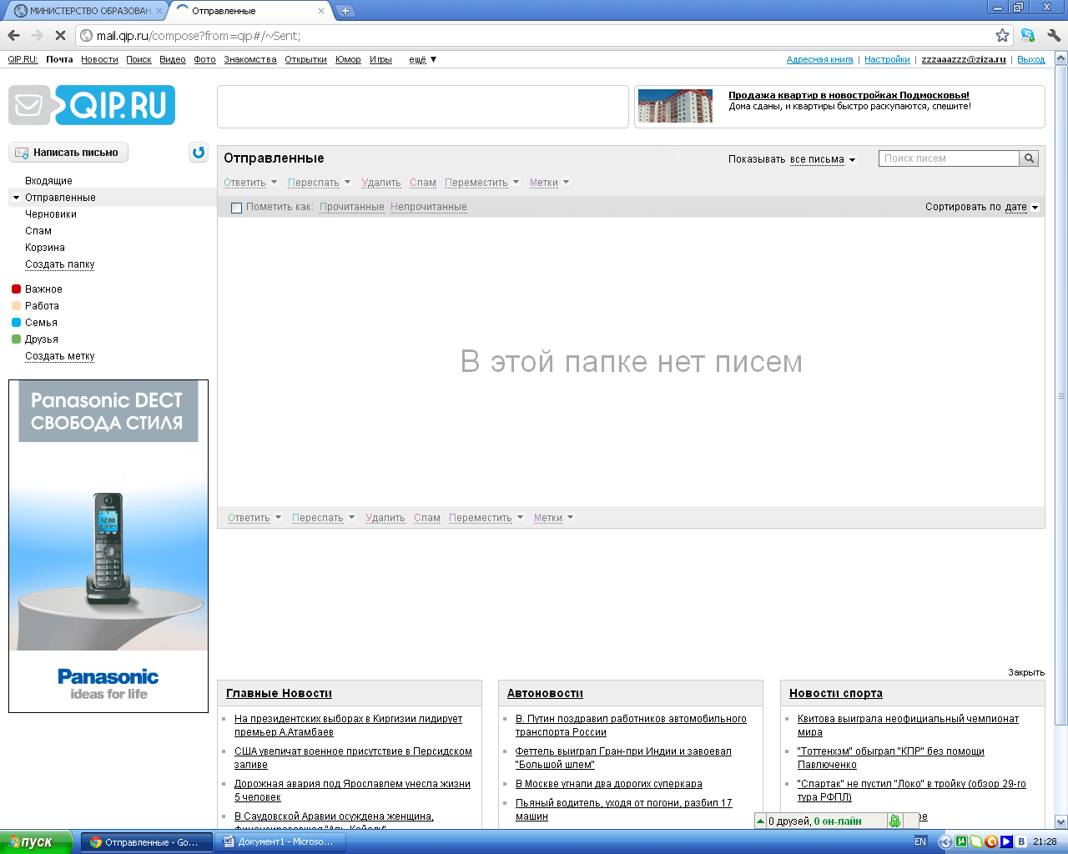Click the apartment building ad thumbnail

675,106
